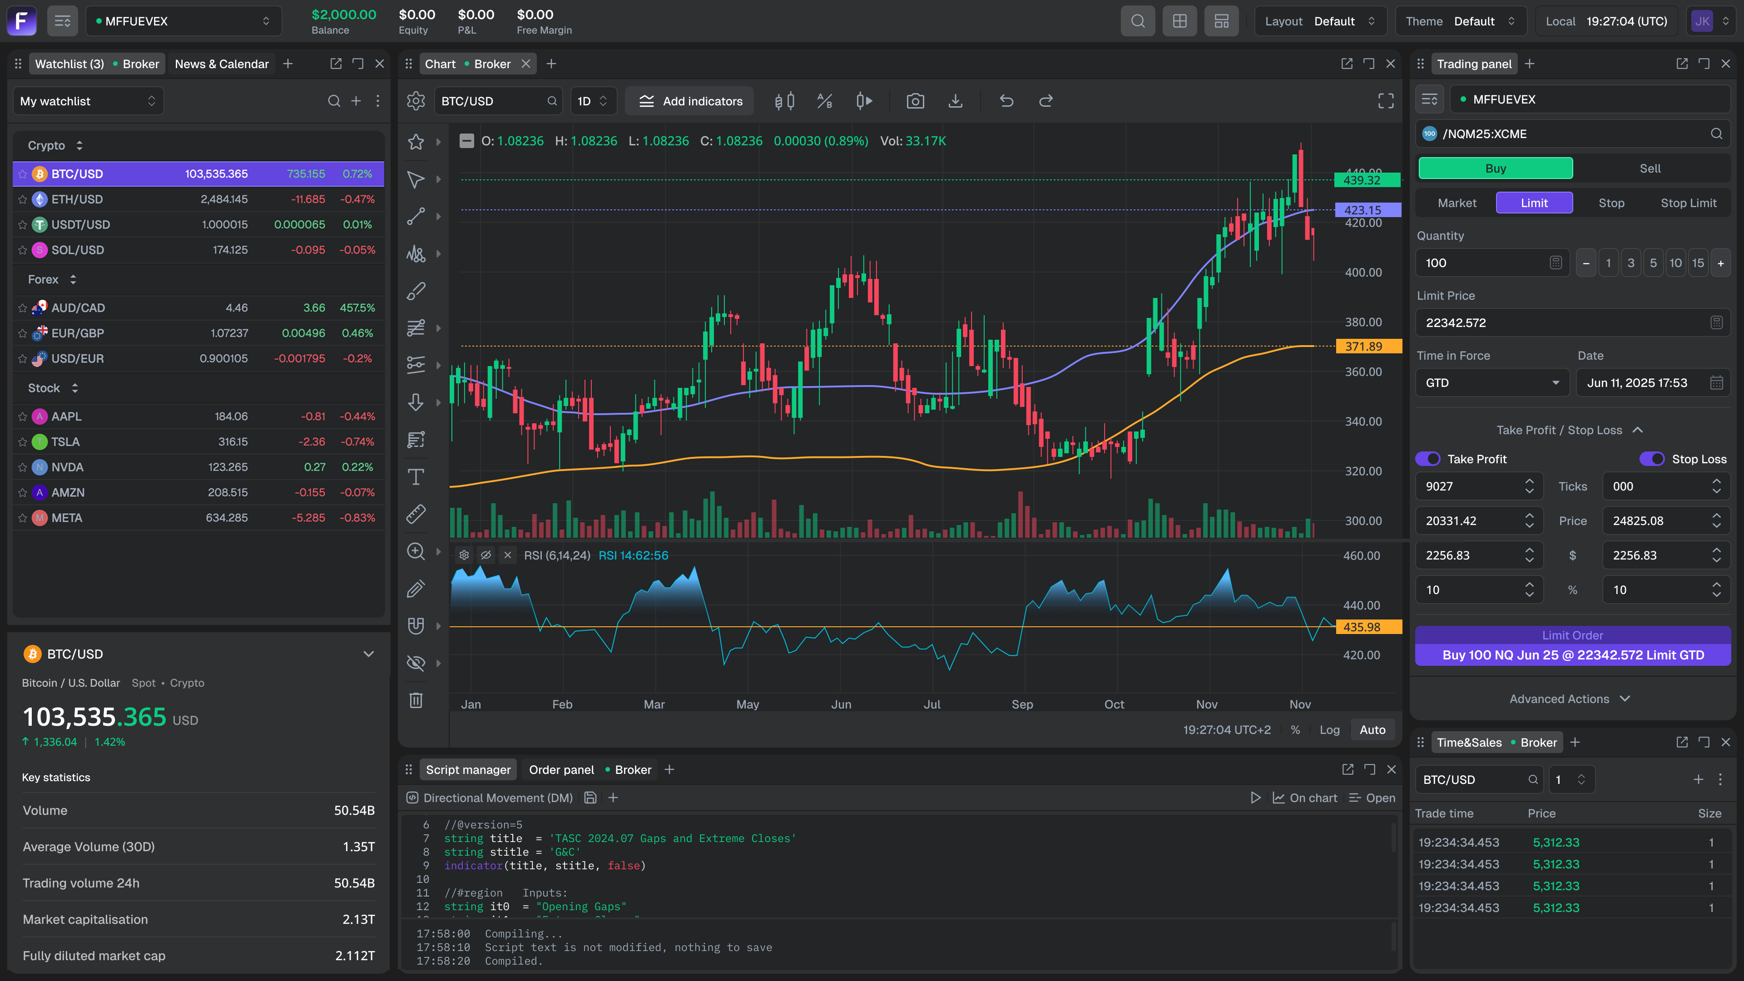
Task: Select the favorites star drawing tool
Action: pyautogui.click(x=416, y=142)
